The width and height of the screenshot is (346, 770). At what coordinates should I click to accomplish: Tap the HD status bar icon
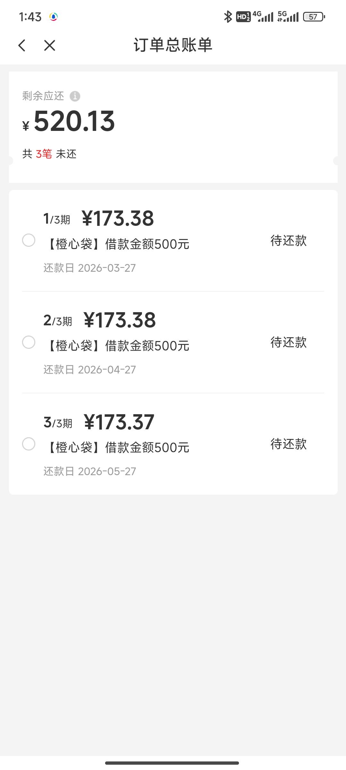tap(243, 17)
